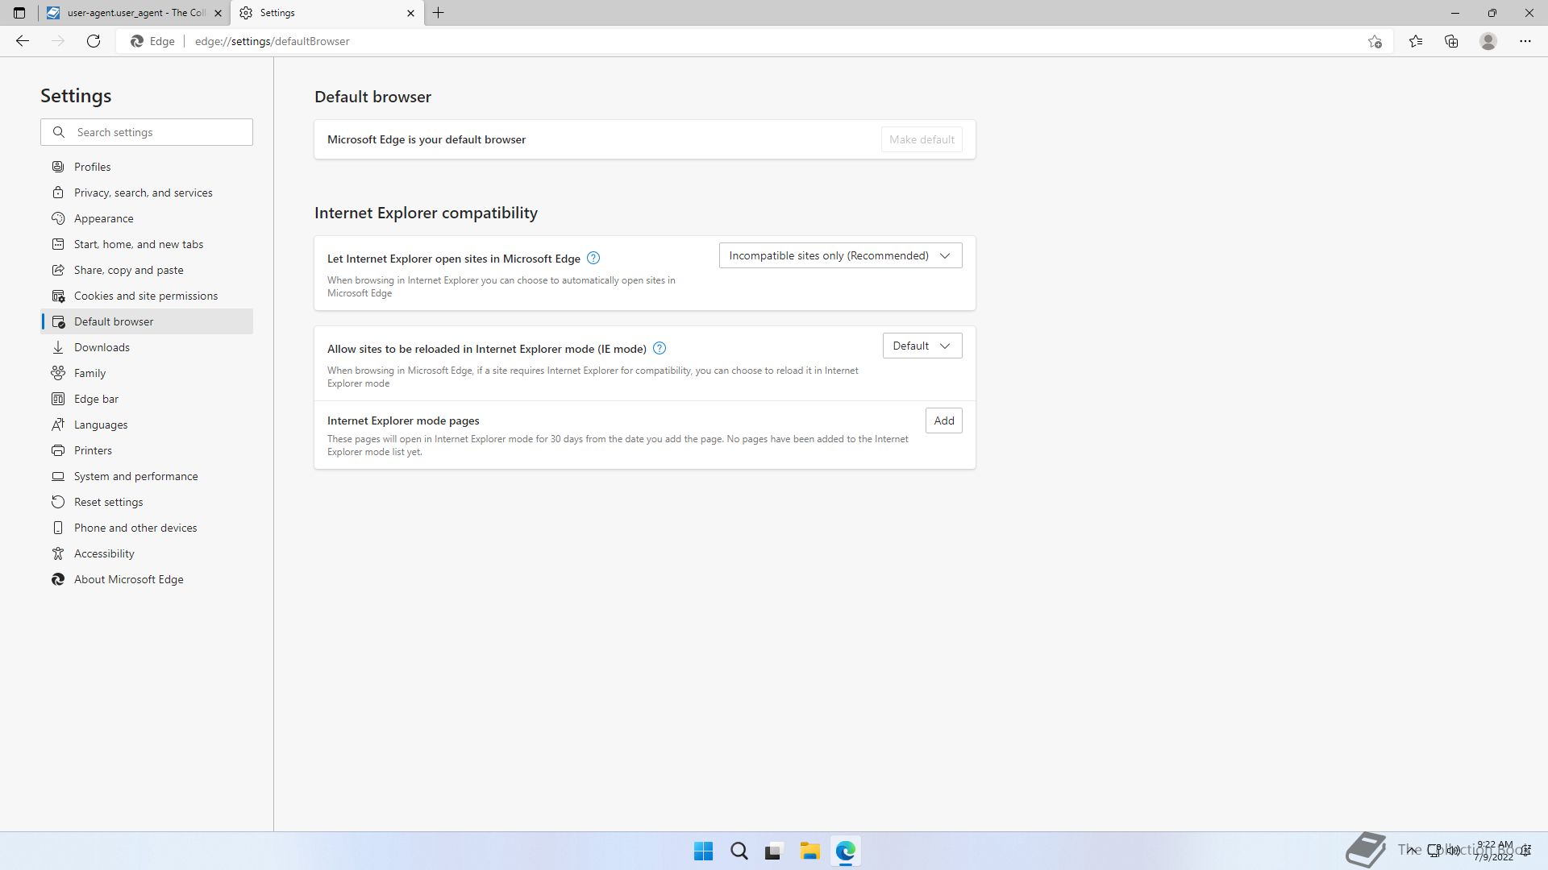The image size is (1548, 870).
Task: Expand the IE mode Default dropdown
Action: click(x=922, y=346)
